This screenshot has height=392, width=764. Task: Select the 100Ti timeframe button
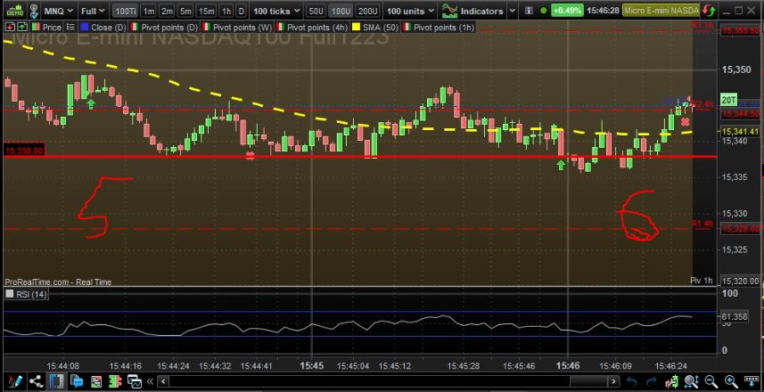[127, 11]
